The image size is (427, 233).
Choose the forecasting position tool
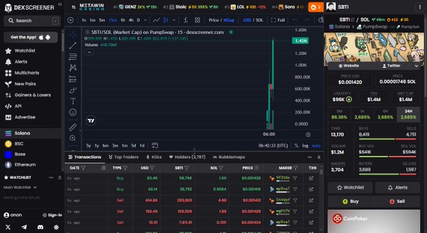73,79
